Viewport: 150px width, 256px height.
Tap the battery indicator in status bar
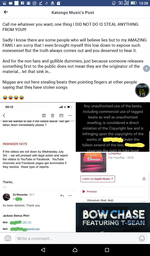coord(133,3)
